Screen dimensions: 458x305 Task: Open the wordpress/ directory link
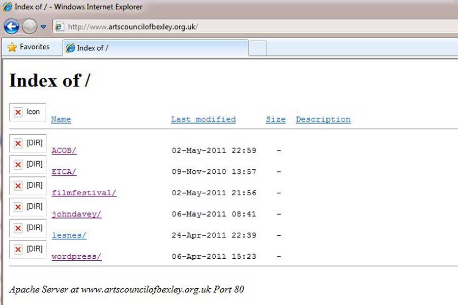coord(76,257)
